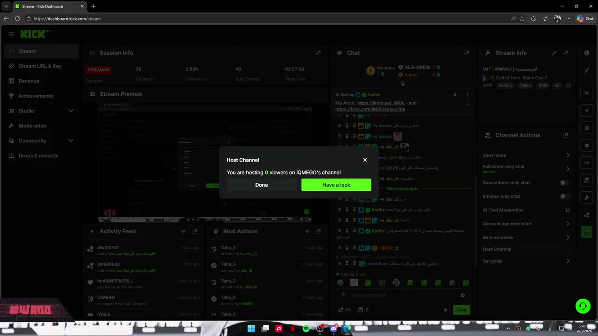Filter the Activity Feed list

point(184,231)
